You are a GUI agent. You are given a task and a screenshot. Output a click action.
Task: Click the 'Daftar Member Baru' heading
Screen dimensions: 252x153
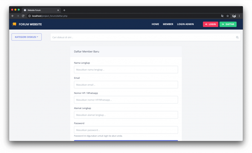[x=87, y=52]
